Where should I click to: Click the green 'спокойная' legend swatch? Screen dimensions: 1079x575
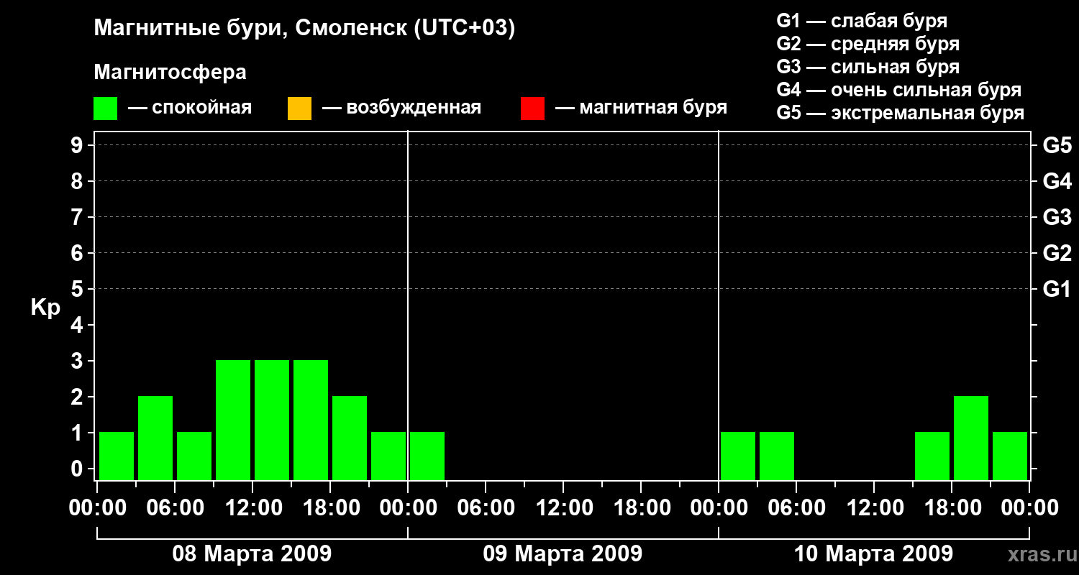tap(106, 109)
